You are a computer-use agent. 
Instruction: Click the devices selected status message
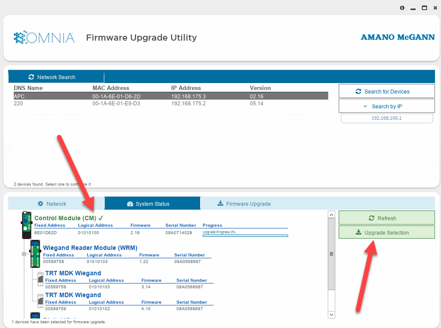[59, 322]
